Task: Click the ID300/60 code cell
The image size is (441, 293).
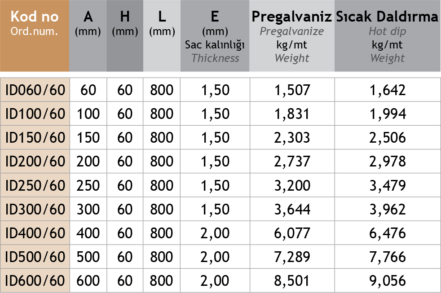Action: click(35, 210)
